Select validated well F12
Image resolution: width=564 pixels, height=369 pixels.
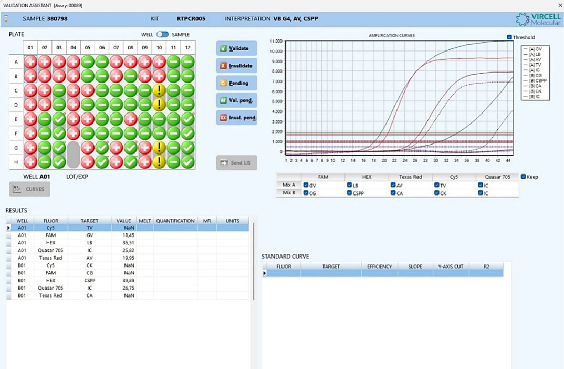188,133
